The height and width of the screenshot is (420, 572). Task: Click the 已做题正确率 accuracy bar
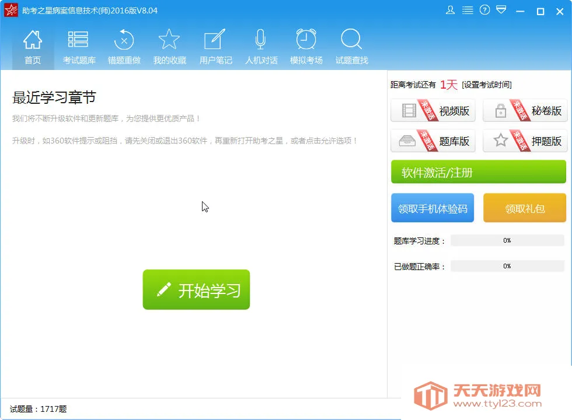[507, 266]
